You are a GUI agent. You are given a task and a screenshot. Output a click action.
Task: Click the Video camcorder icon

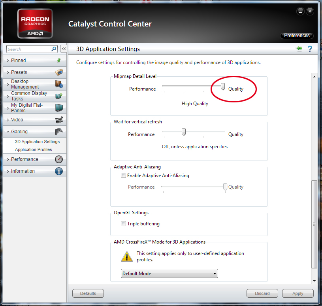pyautogui.click(x=59, y=120)
